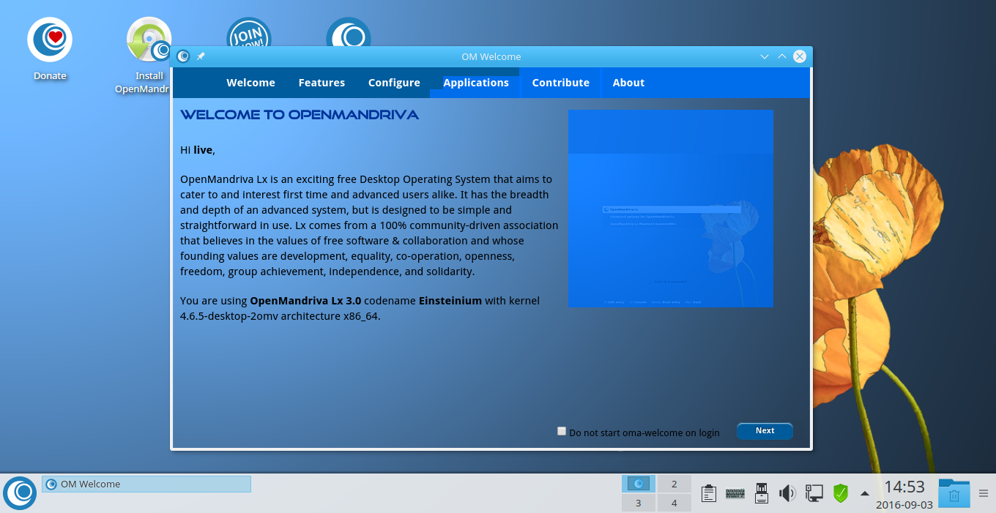Viewport: 996px width, 513px height.
Task: Switch to virtual desktop 3
Action: pos(639,503)
